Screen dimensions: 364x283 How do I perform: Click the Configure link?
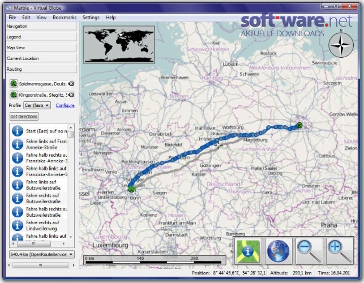point(65,105)
